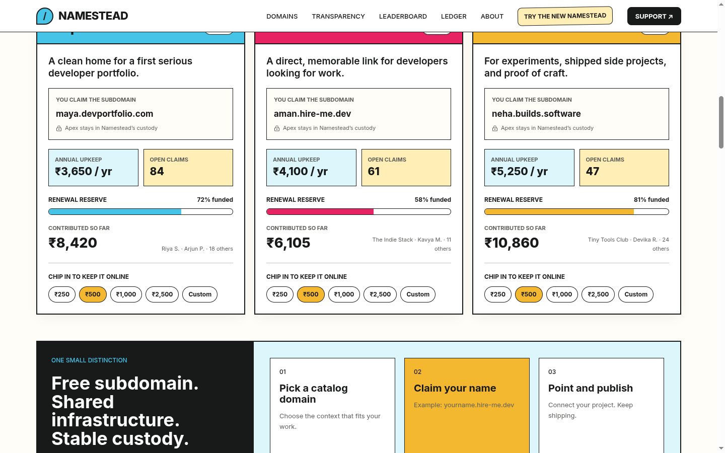Click lock icon under maya.devportfolio.com
The width and height of the screenshot is (725, 453).
[59, 128]
